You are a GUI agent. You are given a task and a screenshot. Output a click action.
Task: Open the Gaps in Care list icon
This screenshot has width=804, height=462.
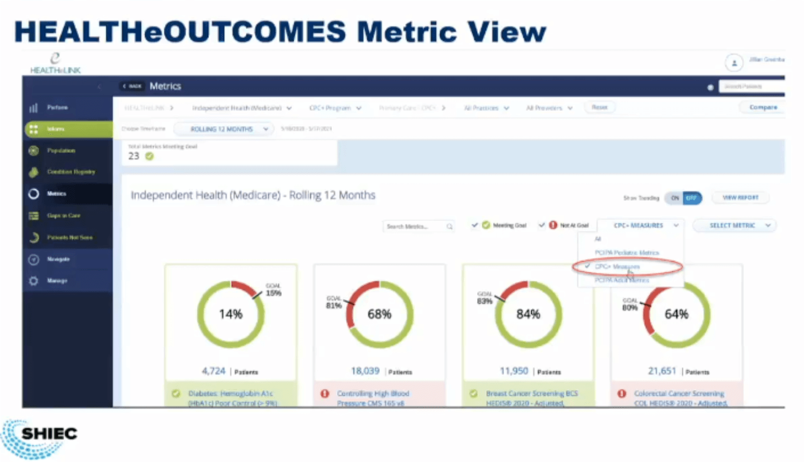click(34, 215)
